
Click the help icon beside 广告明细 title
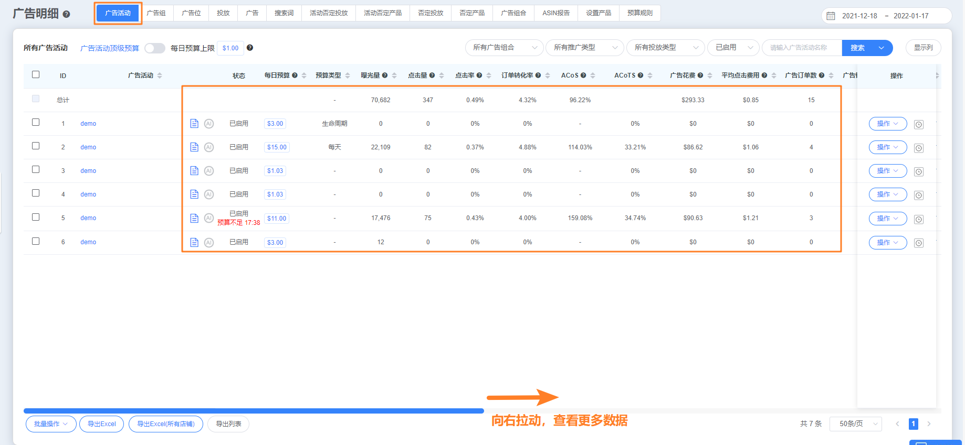click(66, 14)
